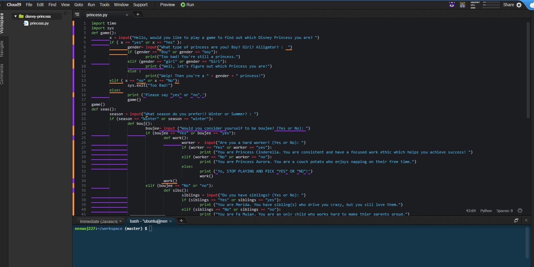
Task: Select princess.py in the workspace tree
Action: (39, 23)
